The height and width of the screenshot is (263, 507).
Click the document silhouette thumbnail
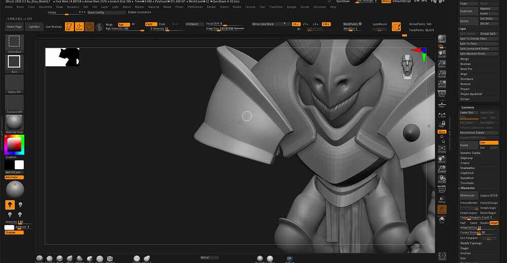click(x=62, y=57)
